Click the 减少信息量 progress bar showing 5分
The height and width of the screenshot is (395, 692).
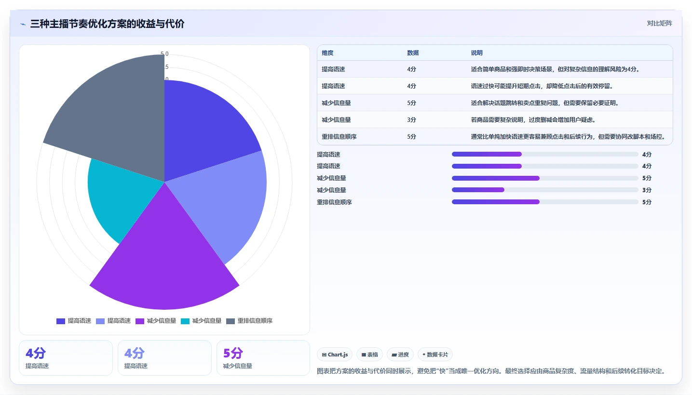pos(545,178)
